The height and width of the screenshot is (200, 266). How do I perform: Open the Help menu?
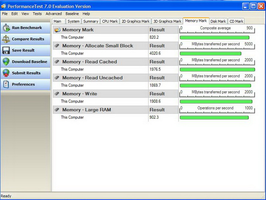coord(86,14)
